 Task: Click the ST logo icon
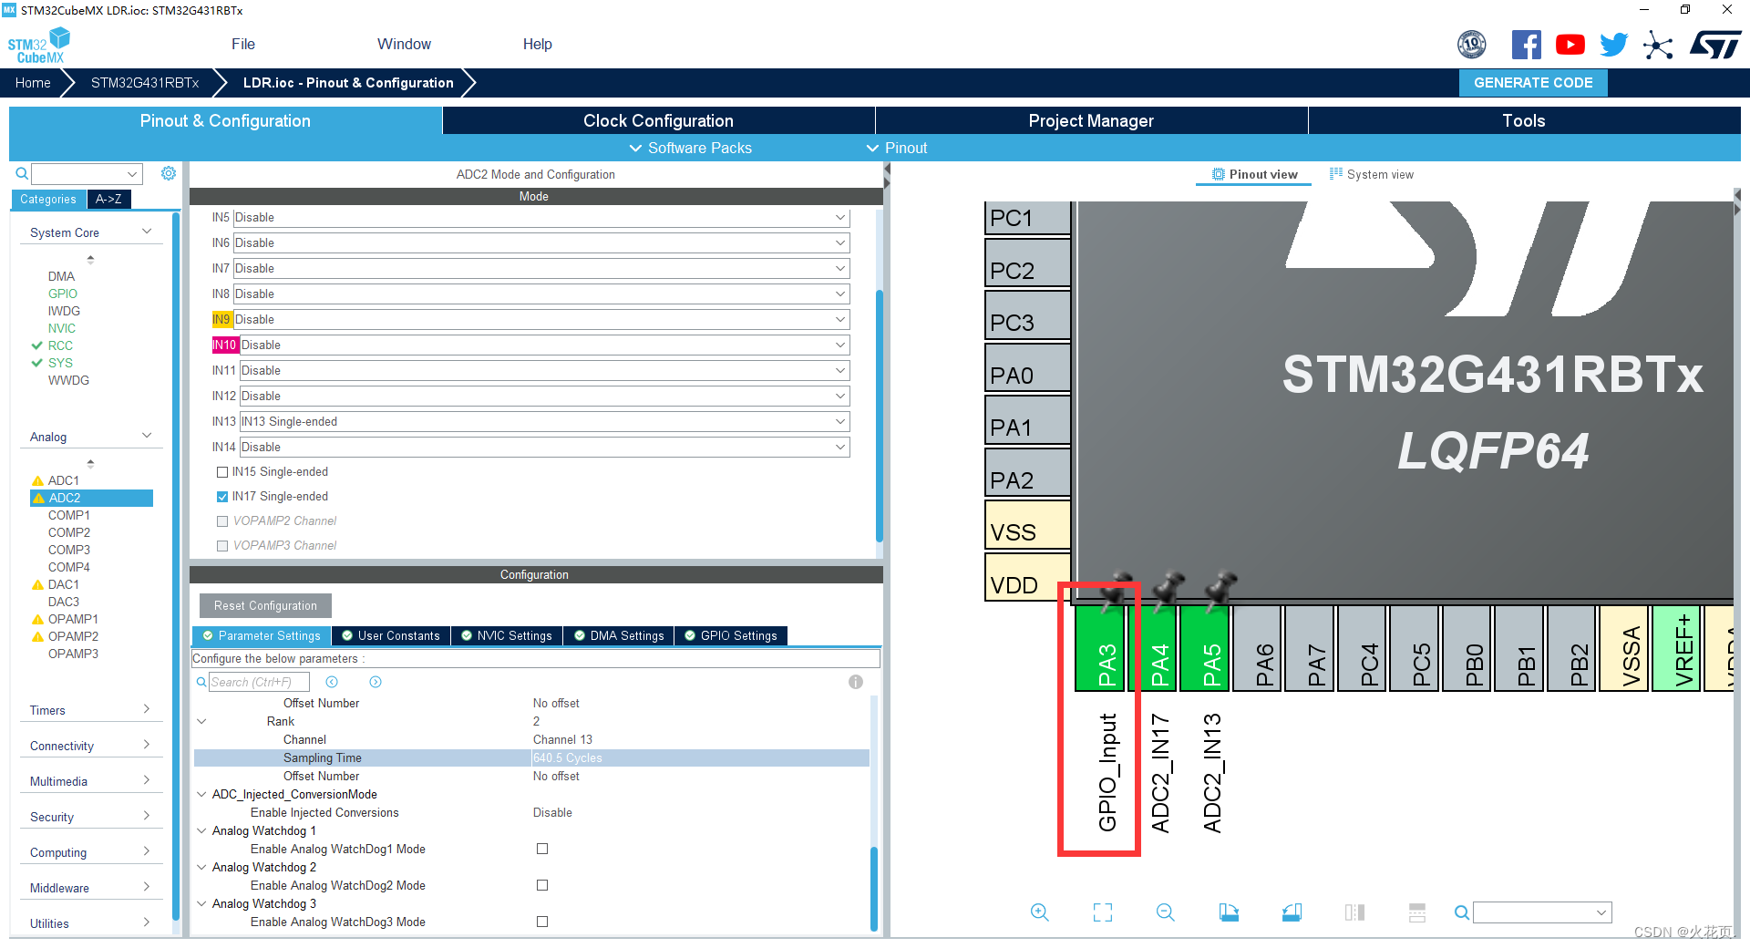tap(1715, 45)
